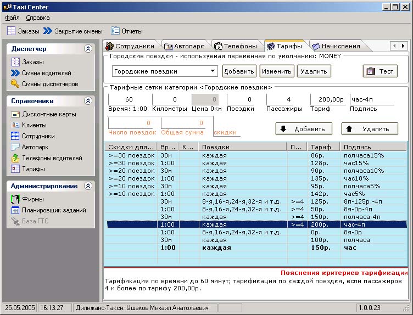Select the row signed час10%
This screenshot has width=413, height=315.
(x=256, y=178)
